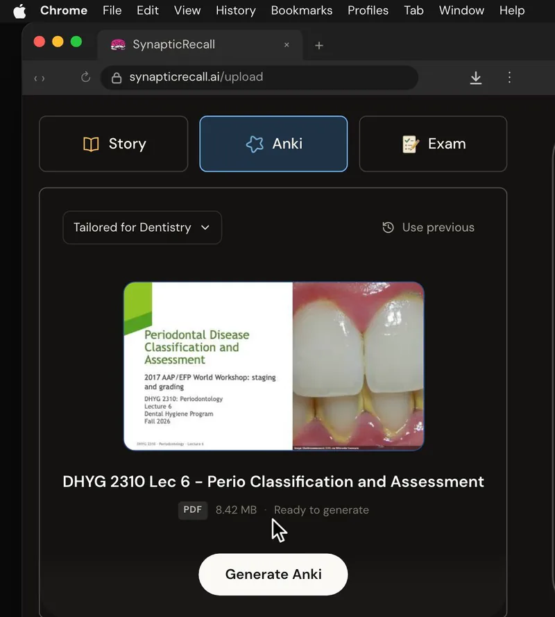Open the Bookmarks menu
The width and height of the screenshot is (555, 617).
pyautogui.click(x=302, y=10)
